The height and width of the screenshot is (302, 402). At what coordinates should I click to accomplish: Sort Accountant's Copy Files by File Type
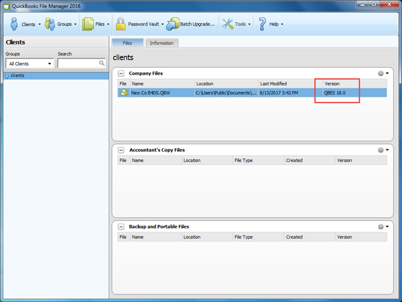click(258, 160)
